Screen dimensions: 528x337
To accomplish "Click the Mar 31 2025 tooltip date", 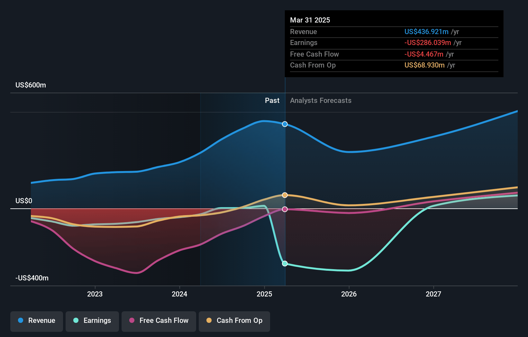I will [310, 20].
